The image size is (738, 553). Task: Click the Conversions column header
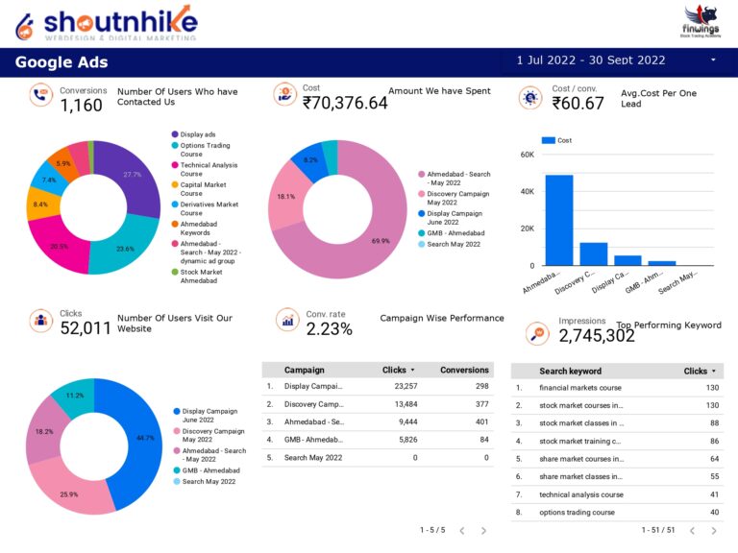[464, 370]
